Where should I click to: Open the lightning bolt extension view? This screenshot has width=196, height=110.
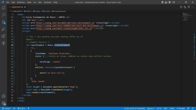[3, 43]
